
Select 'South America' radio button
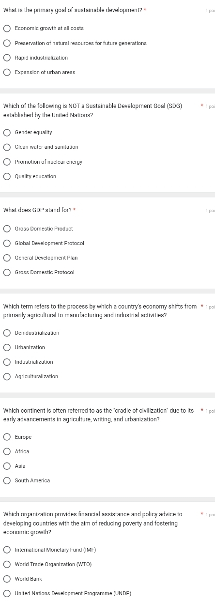[7, 480]
